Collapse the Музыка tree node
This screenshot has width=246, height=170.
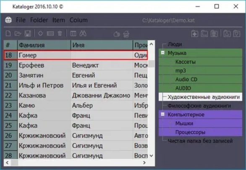[163, 53]
